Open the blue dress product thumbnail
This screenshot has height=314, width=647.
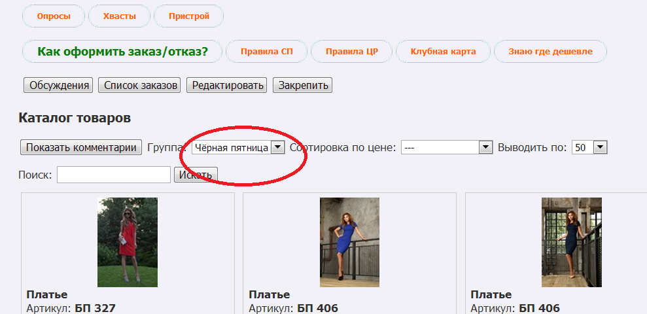(349, 242)
